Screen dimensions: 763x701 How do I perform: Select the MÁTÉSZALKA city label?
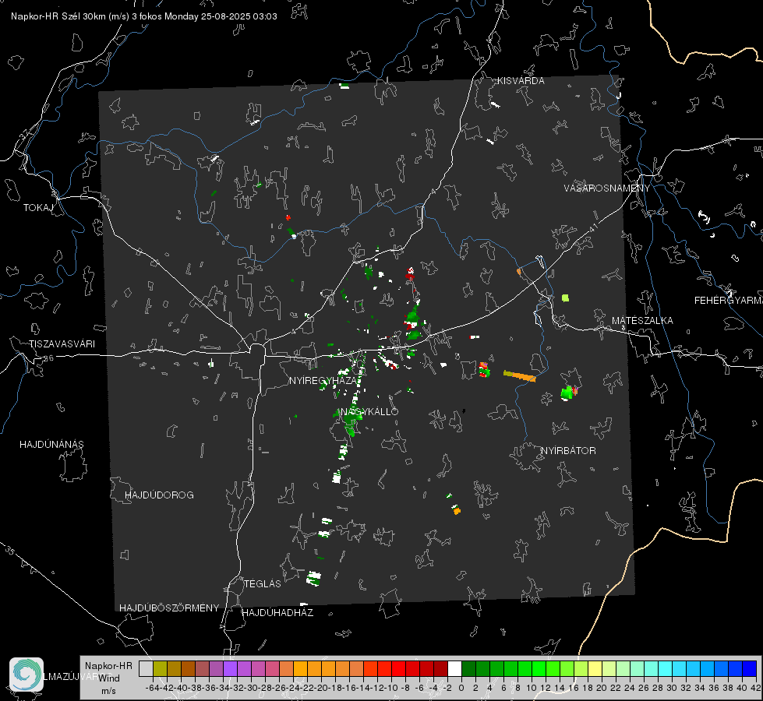tap(642, 321)
